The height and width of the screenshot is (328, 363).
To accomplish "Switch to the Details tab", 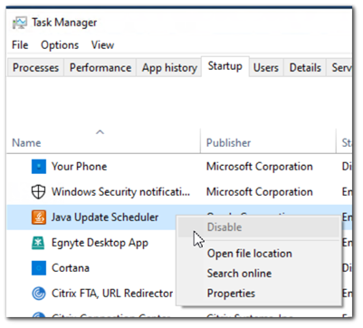I will [305, 68].
